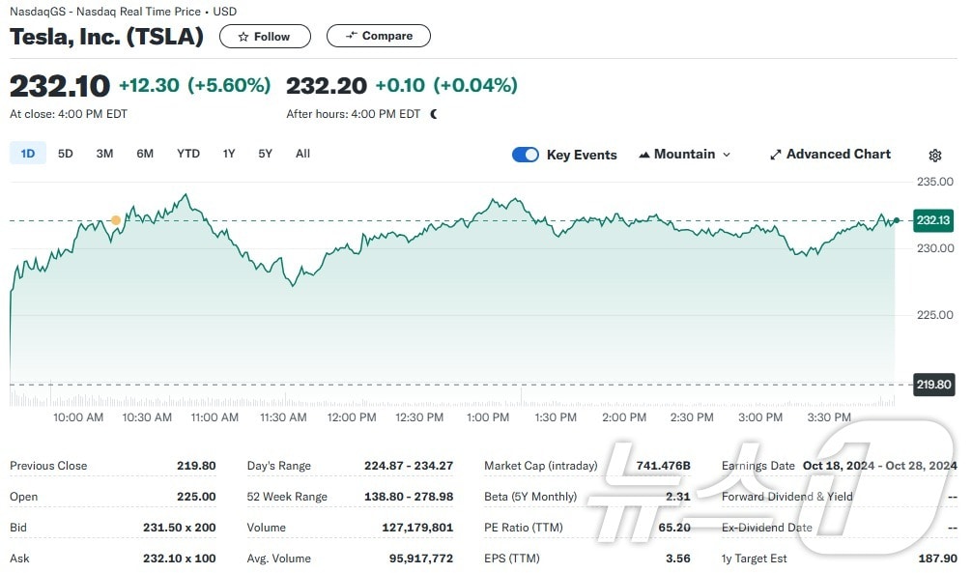972x573 pixels.
Task: Click the Mountain chart type icon
Action: 643,155
